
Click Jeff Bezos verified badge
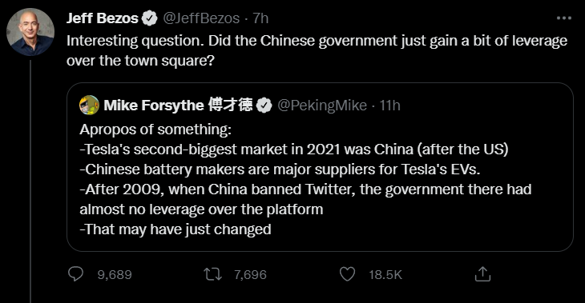tap(150, 18)
